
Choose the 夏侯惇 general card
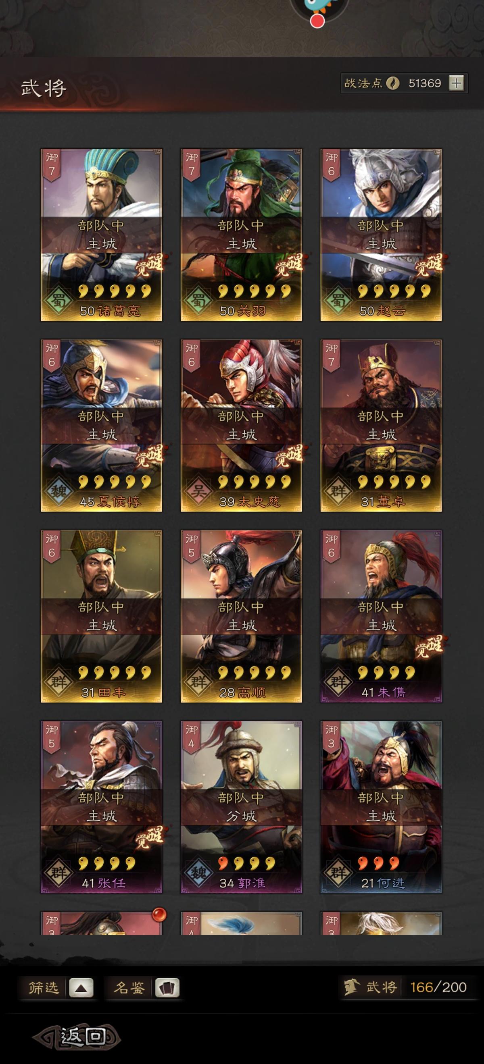pyautogui.click(x=101, y=426)
